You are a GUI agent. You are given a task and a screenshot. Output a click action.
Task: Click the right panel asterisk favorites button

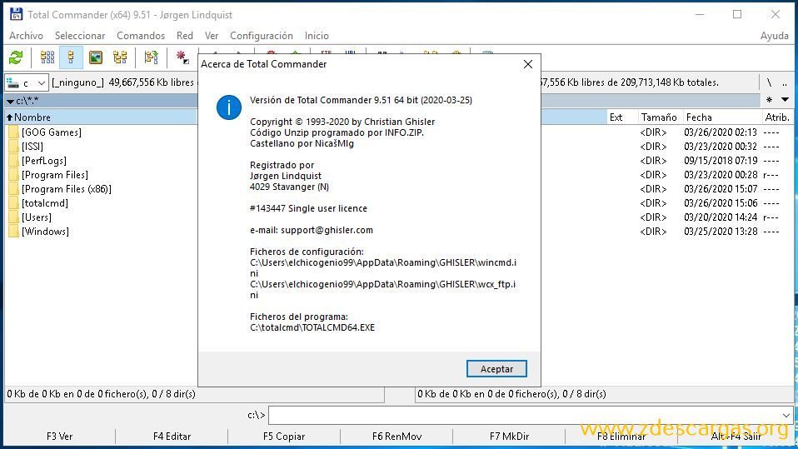(769, 100)
